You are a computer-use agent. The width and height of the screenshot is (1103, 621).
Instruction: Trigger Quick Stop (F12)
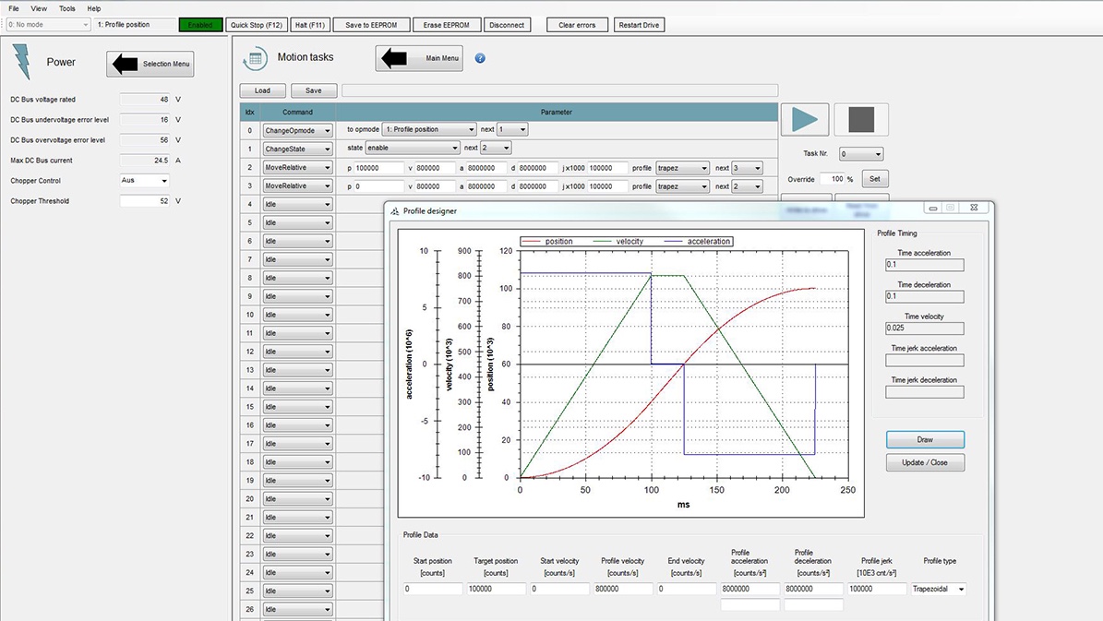(256, 25)
